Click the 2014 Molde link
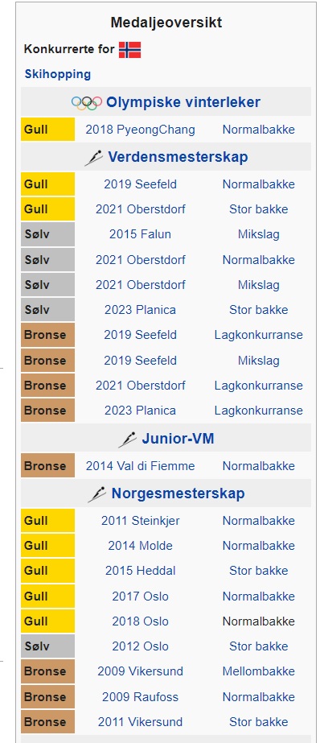 tap(140, 546)
